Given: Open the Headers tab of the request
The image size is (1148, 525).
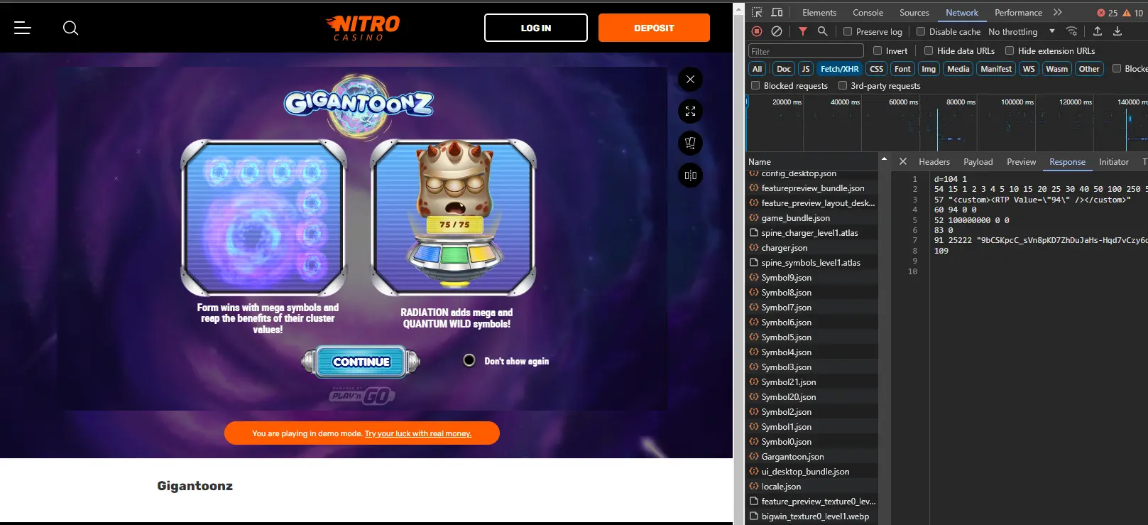Looking at the screenshot, I should [934, 162].
